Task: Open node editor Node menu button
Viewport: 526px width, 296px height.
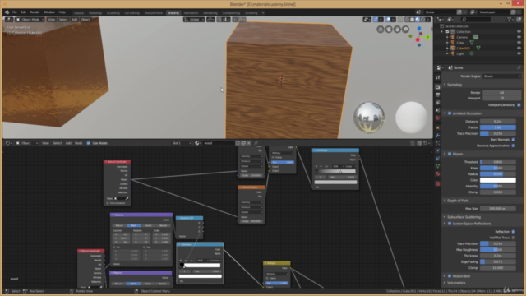Action: [79, 143]
